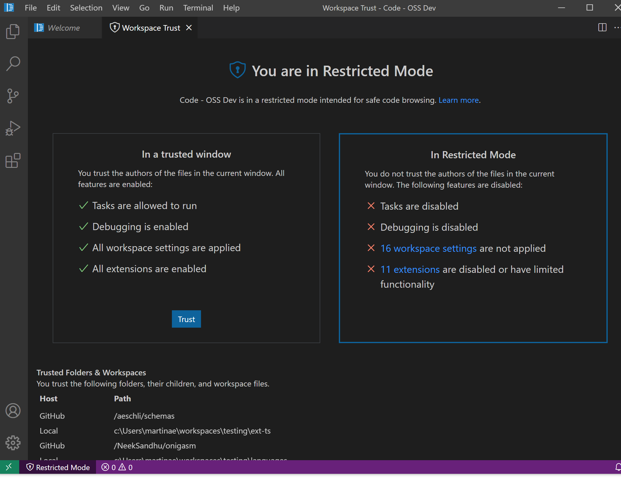Switch to the Welcome tab

pyautogui.click(x=63, y=28)
